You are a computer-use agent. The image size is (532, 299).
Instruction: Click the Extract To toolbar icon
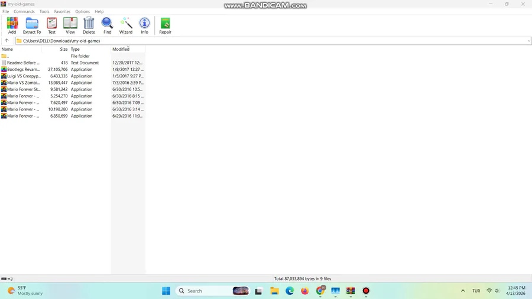click(x=32, y=25)
